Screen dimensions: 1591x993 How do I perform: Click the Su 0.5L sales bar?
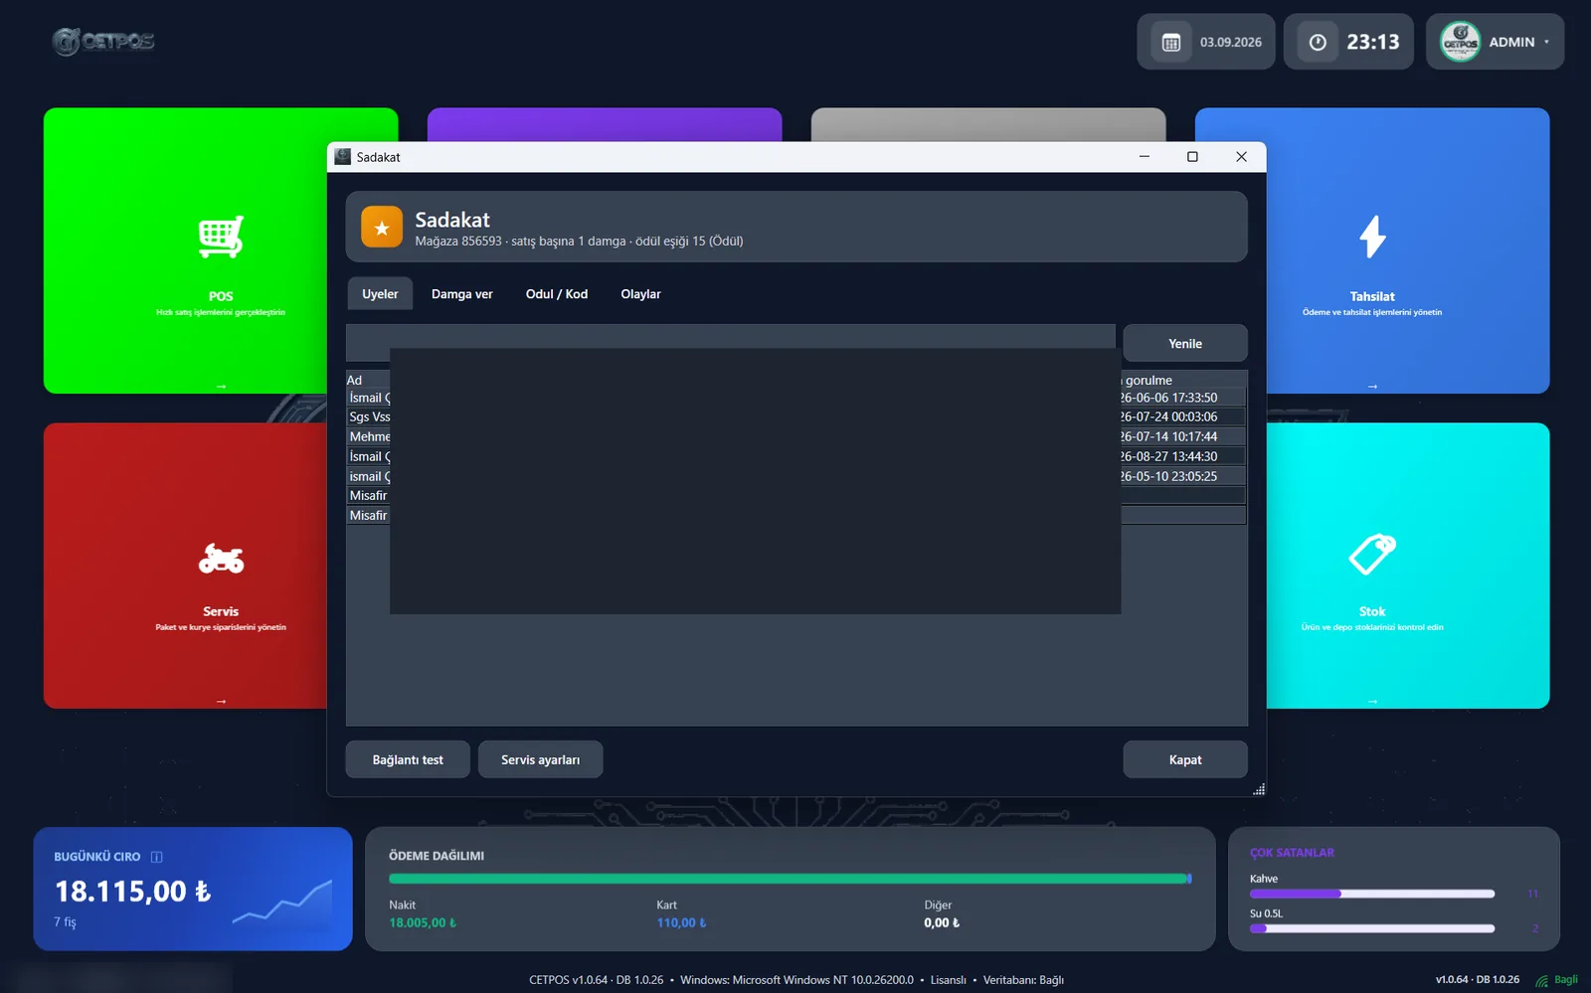(x=1372, y=928)
